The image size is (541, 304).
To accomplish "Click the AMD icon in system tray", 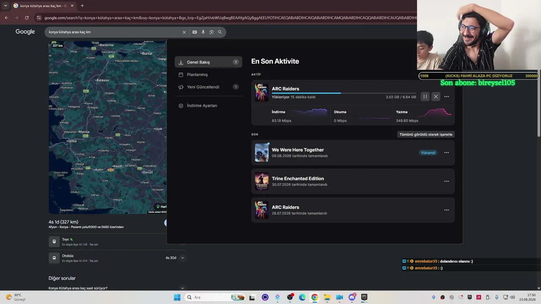I will pos(478,297).
